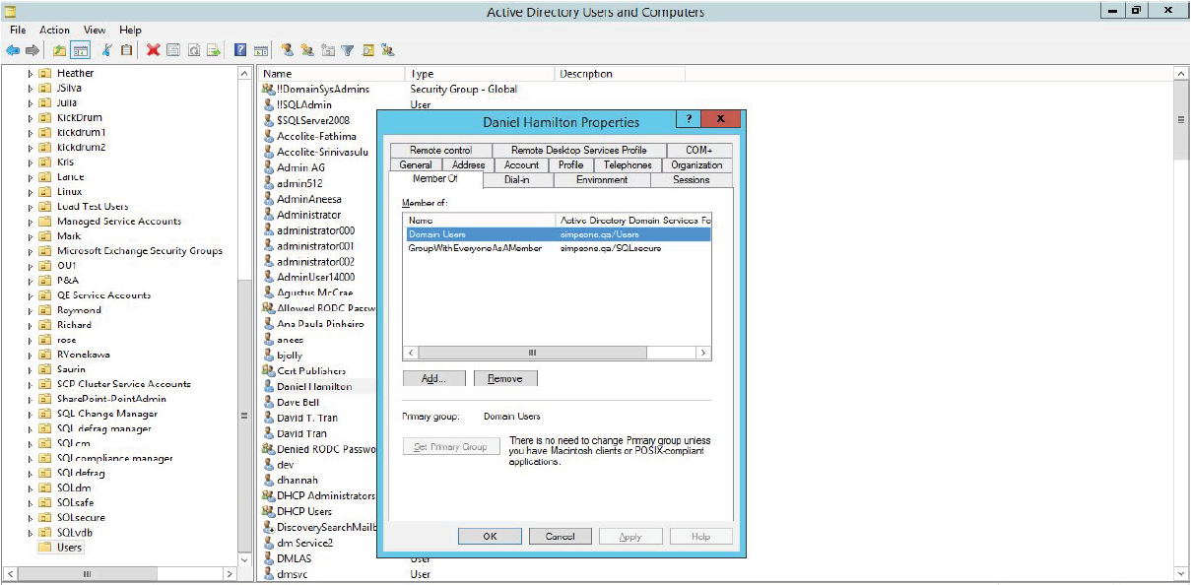Close the Daniel Hamilton Properties dialog
The height and width of the screenshot is (585, 1191).
pos(721,119)
